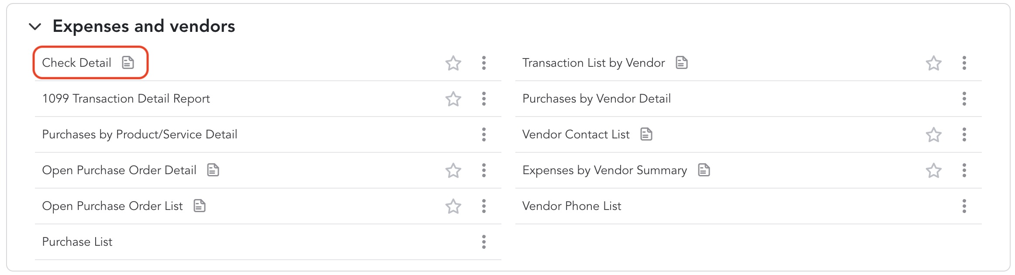The height and width of the screenshot is (275, 1015).
Task: Star the 1099 Transaction Detail Report
Action: click(453, 99)
